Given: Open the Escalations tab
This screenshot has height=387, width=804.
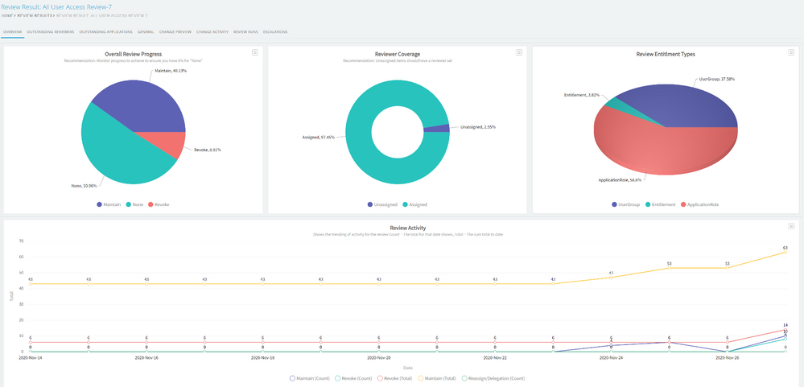Looking at the screenshot, I should [274, 32].
